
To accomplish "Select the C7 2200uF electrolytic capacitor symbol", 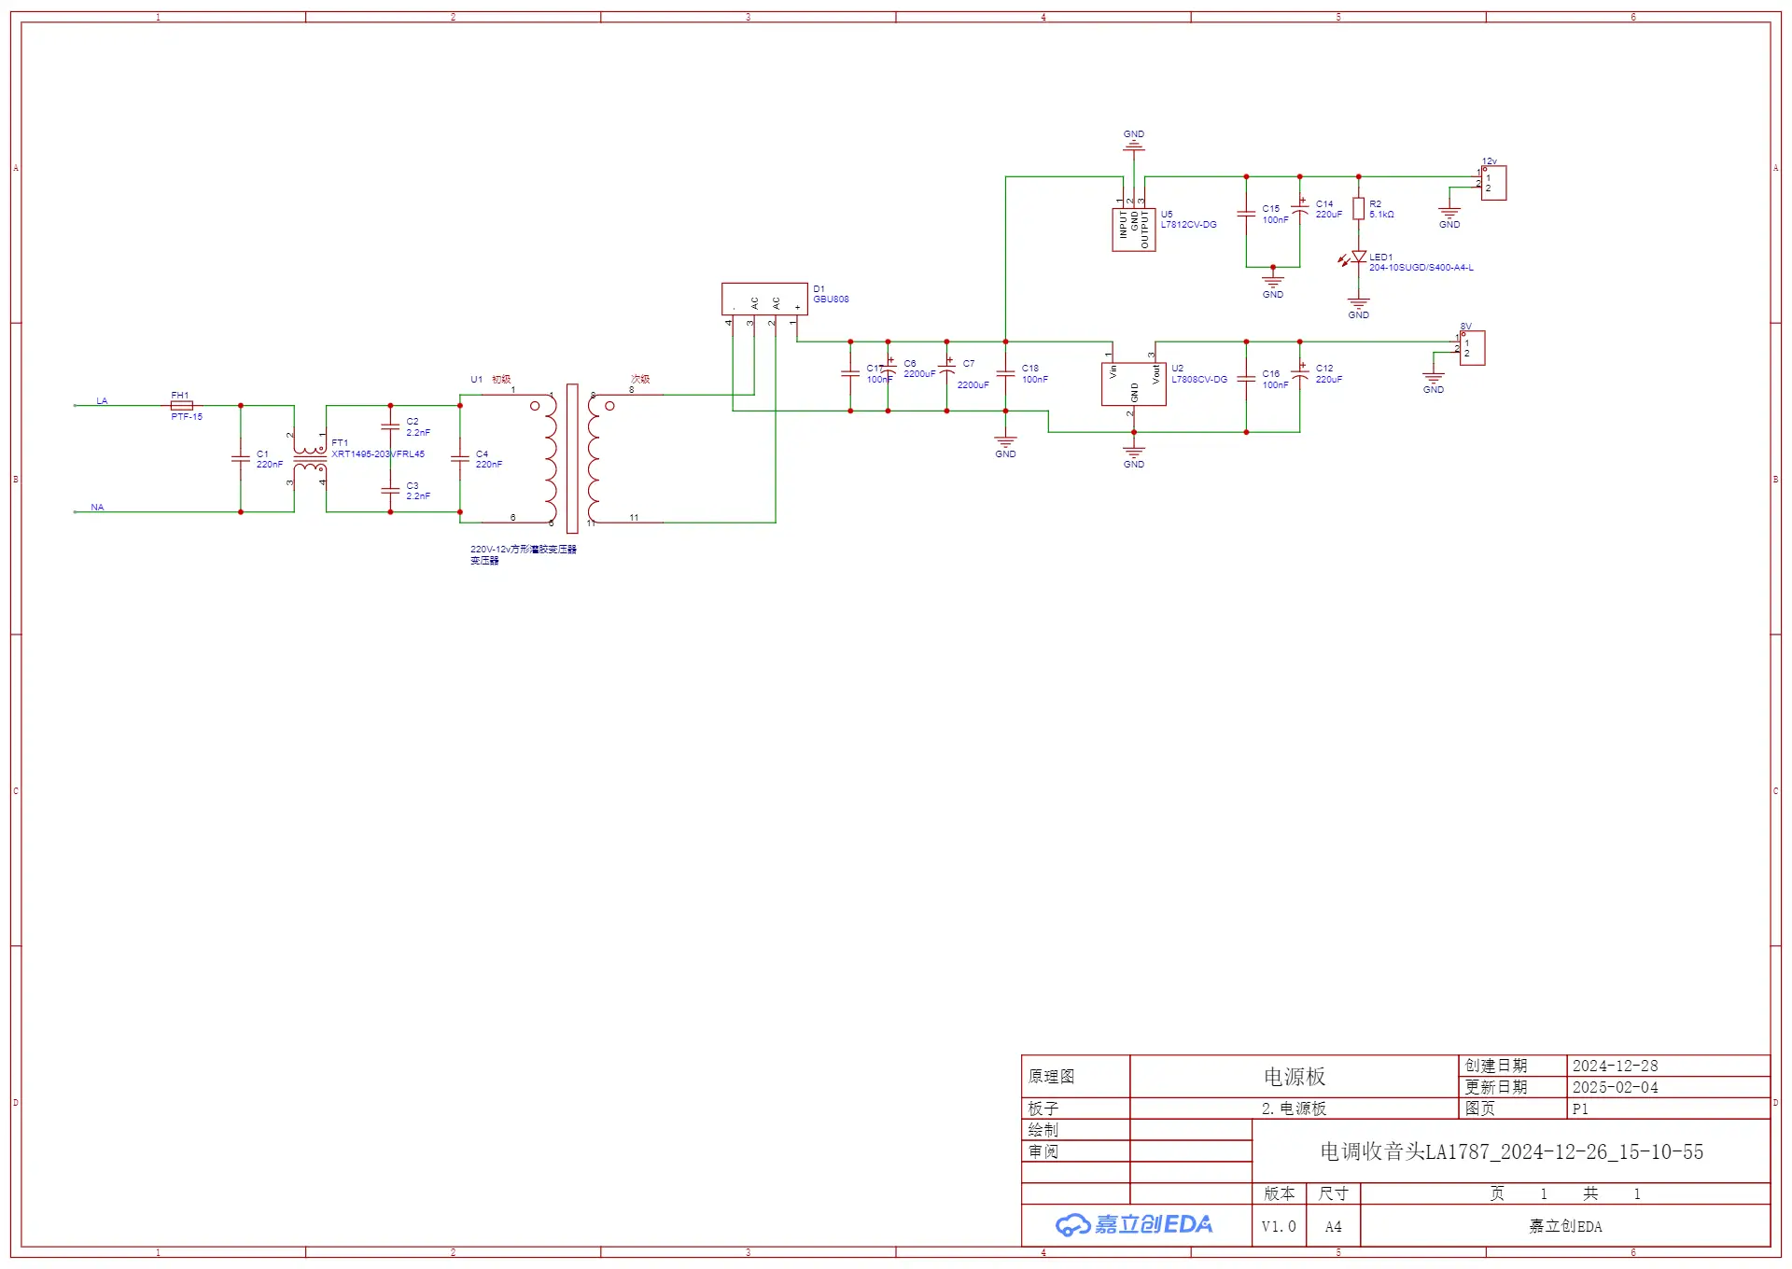I will pos(946,371).
